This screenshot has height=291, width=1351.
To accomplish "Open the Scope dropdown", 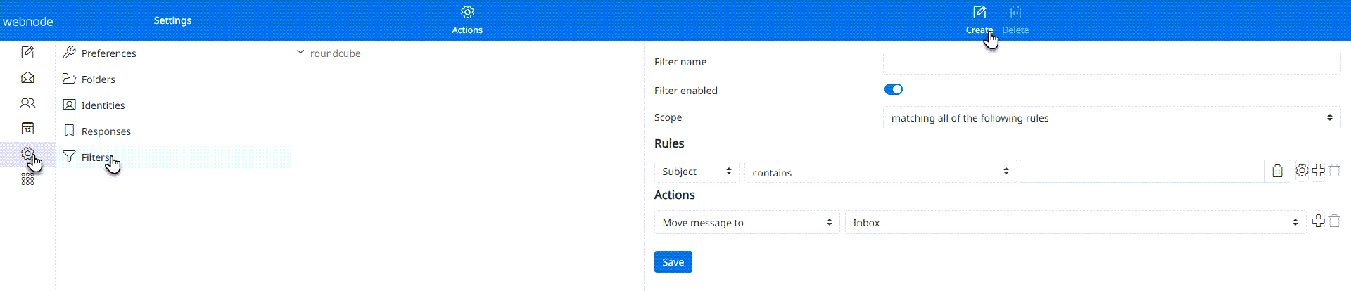I will pos(1111,118).
